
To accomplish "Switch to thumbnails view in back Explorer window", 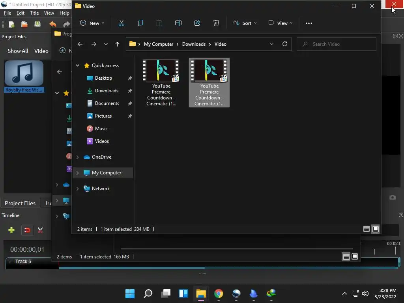I will click(x=355, y=256).
